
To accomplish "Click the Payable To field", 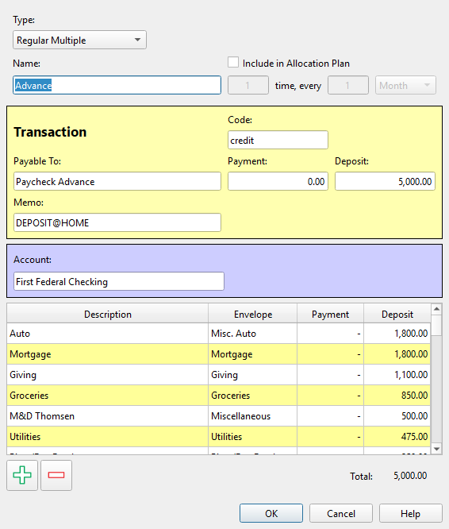I will (117, 181).
